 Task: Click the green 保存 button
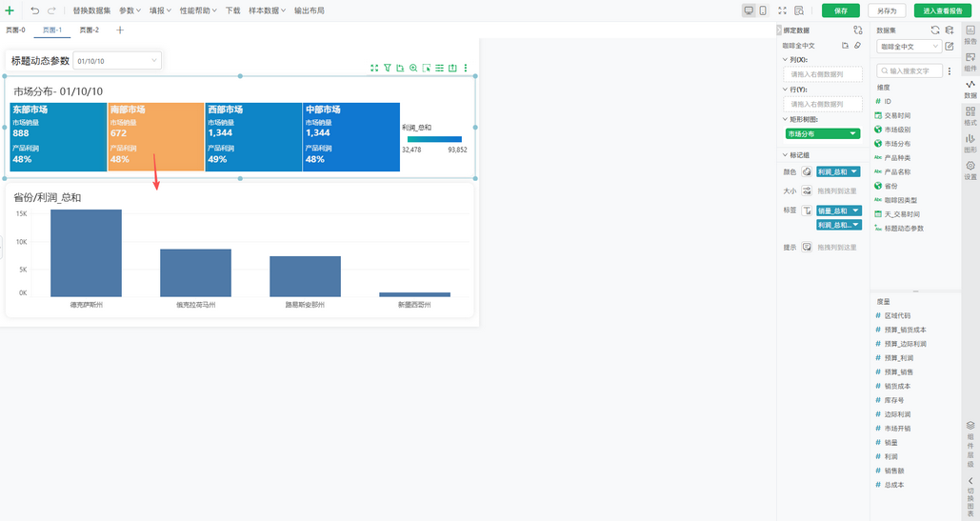(x=840, y=10)
